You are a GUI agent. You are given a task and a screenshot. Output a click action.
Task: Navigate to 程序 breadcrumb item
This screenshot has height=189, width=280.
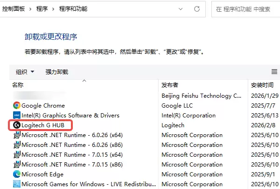(42, 9)
